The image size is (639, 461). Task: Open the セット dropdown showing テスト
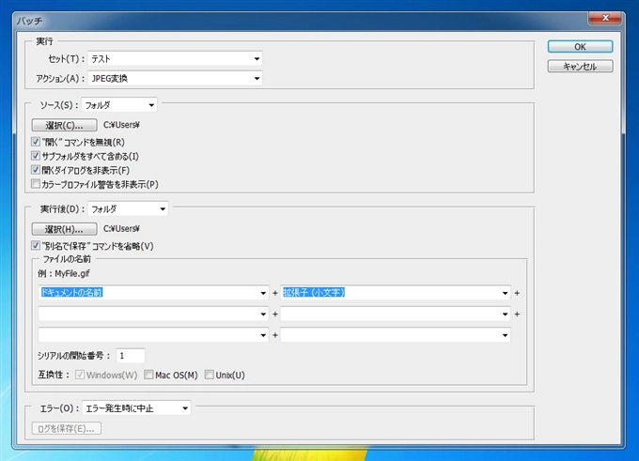175,58
